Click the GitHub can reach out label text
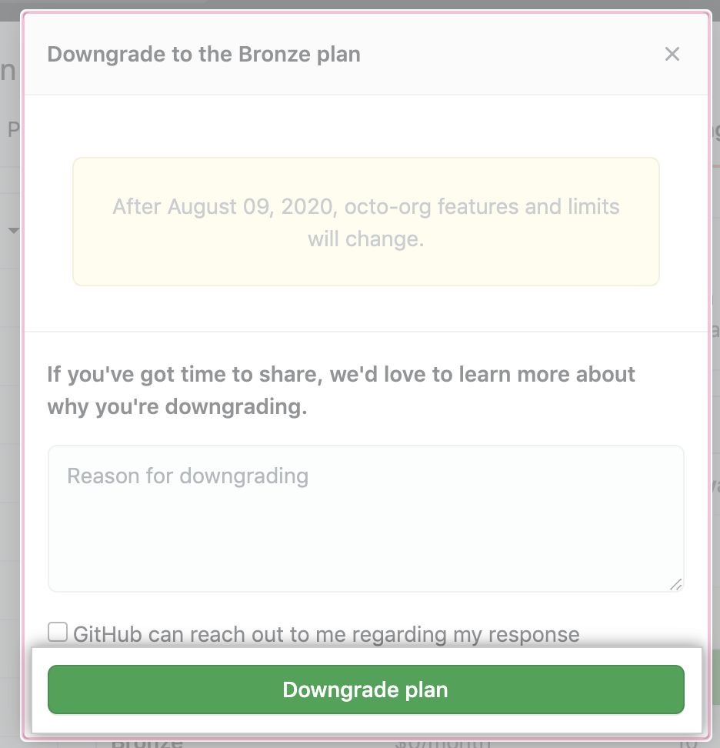The height and width of the screenshot is (748, 720). click(326, 633)
